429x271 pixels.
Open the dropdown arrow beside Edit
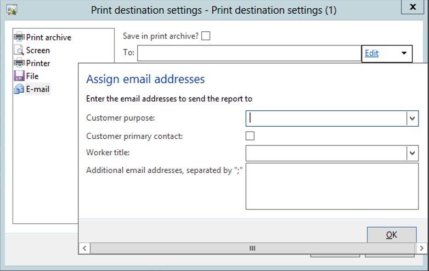[404, 53]
